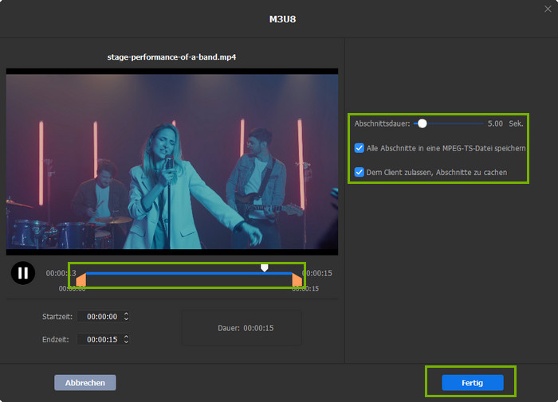The image size is (558, 402).
Task: Click the Startzeit time field
Action: tap(102, 317)
